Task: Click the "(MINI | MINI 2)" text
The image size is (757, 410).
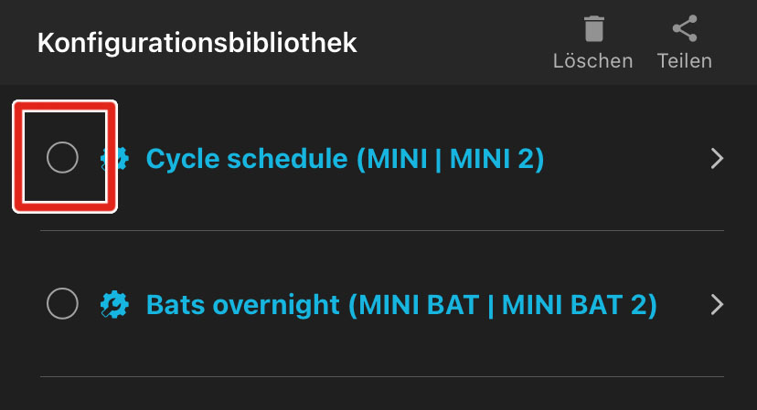Action: coord(450,159)
